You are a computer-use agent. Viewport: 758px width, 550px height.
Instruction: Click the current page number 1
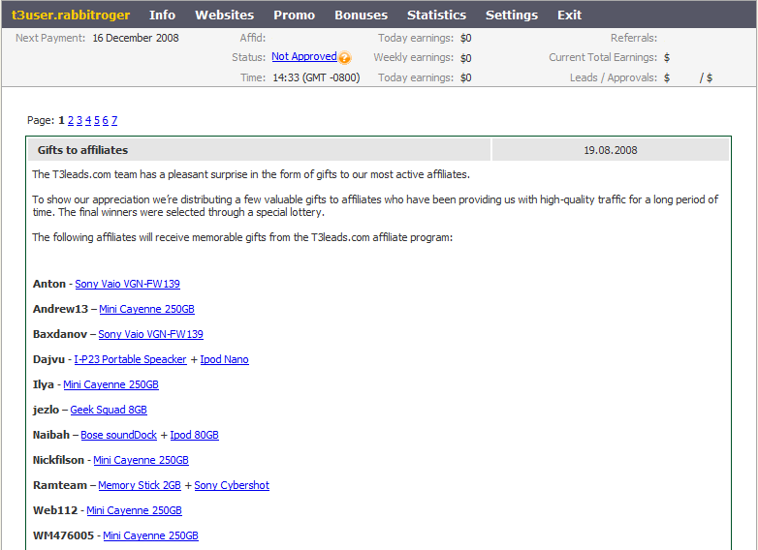tap(61, 120)
